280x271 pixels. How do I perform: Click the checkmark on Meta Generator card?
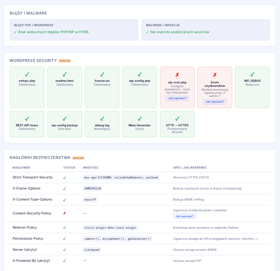click(x=140, y=119)
